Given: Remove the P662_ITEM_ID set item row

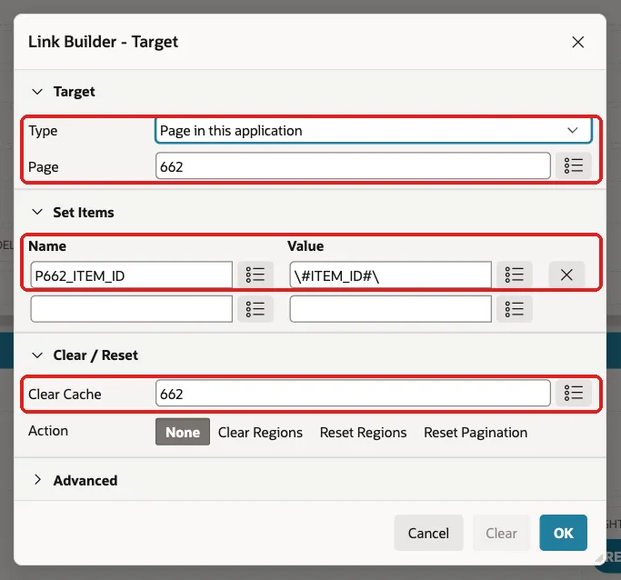Looking at the screenshot, I should (566, 275).
